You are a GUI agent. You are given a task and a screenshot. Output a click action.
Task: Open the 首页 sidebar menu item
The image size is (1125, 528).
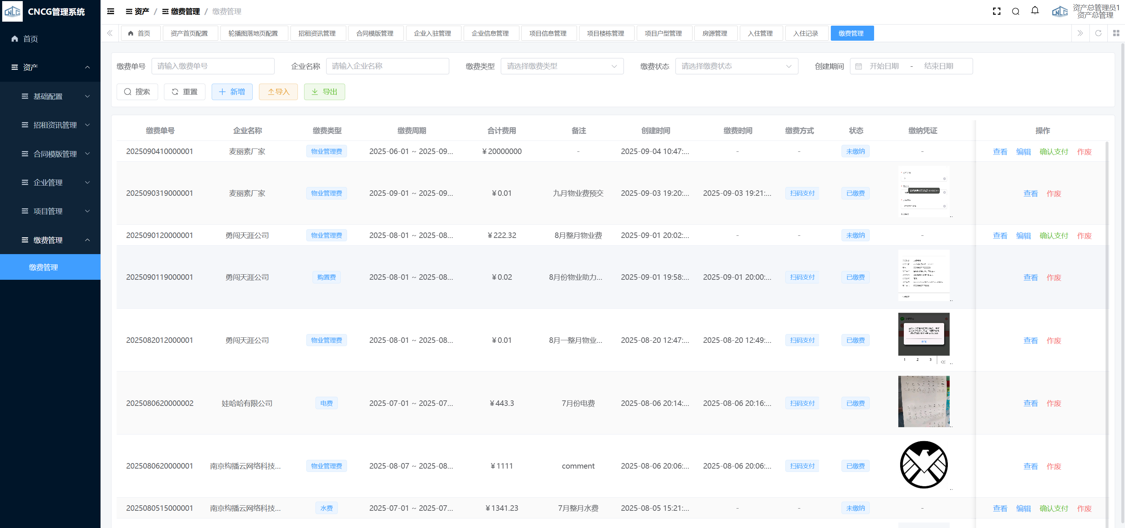[30, 39]
